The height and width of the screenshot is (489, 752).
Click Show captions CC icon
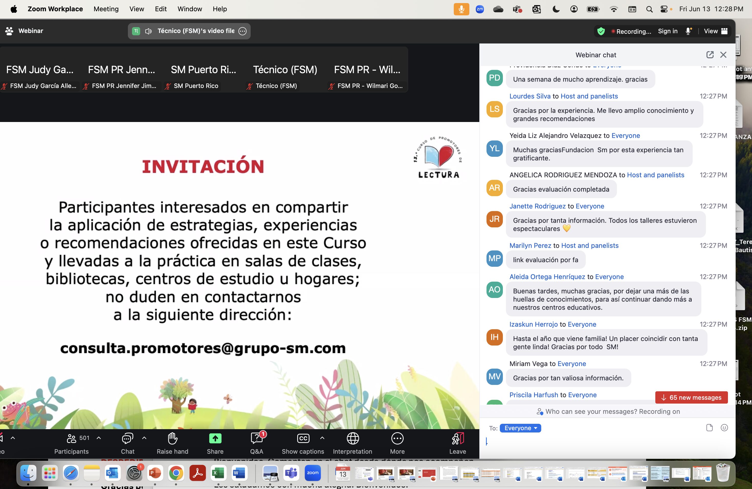pos(303,438)
